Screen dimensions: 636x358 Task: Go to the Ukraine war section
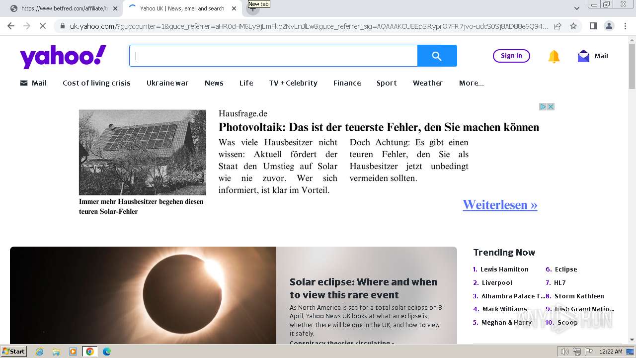pyautogui.click(x=167, y=83)
